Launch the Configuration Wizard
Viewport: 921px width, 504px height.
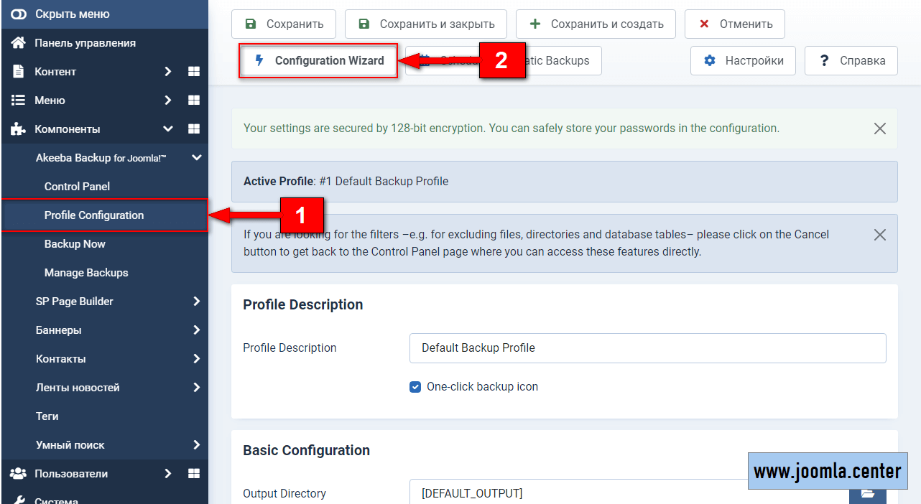click(x=318, y=61)
